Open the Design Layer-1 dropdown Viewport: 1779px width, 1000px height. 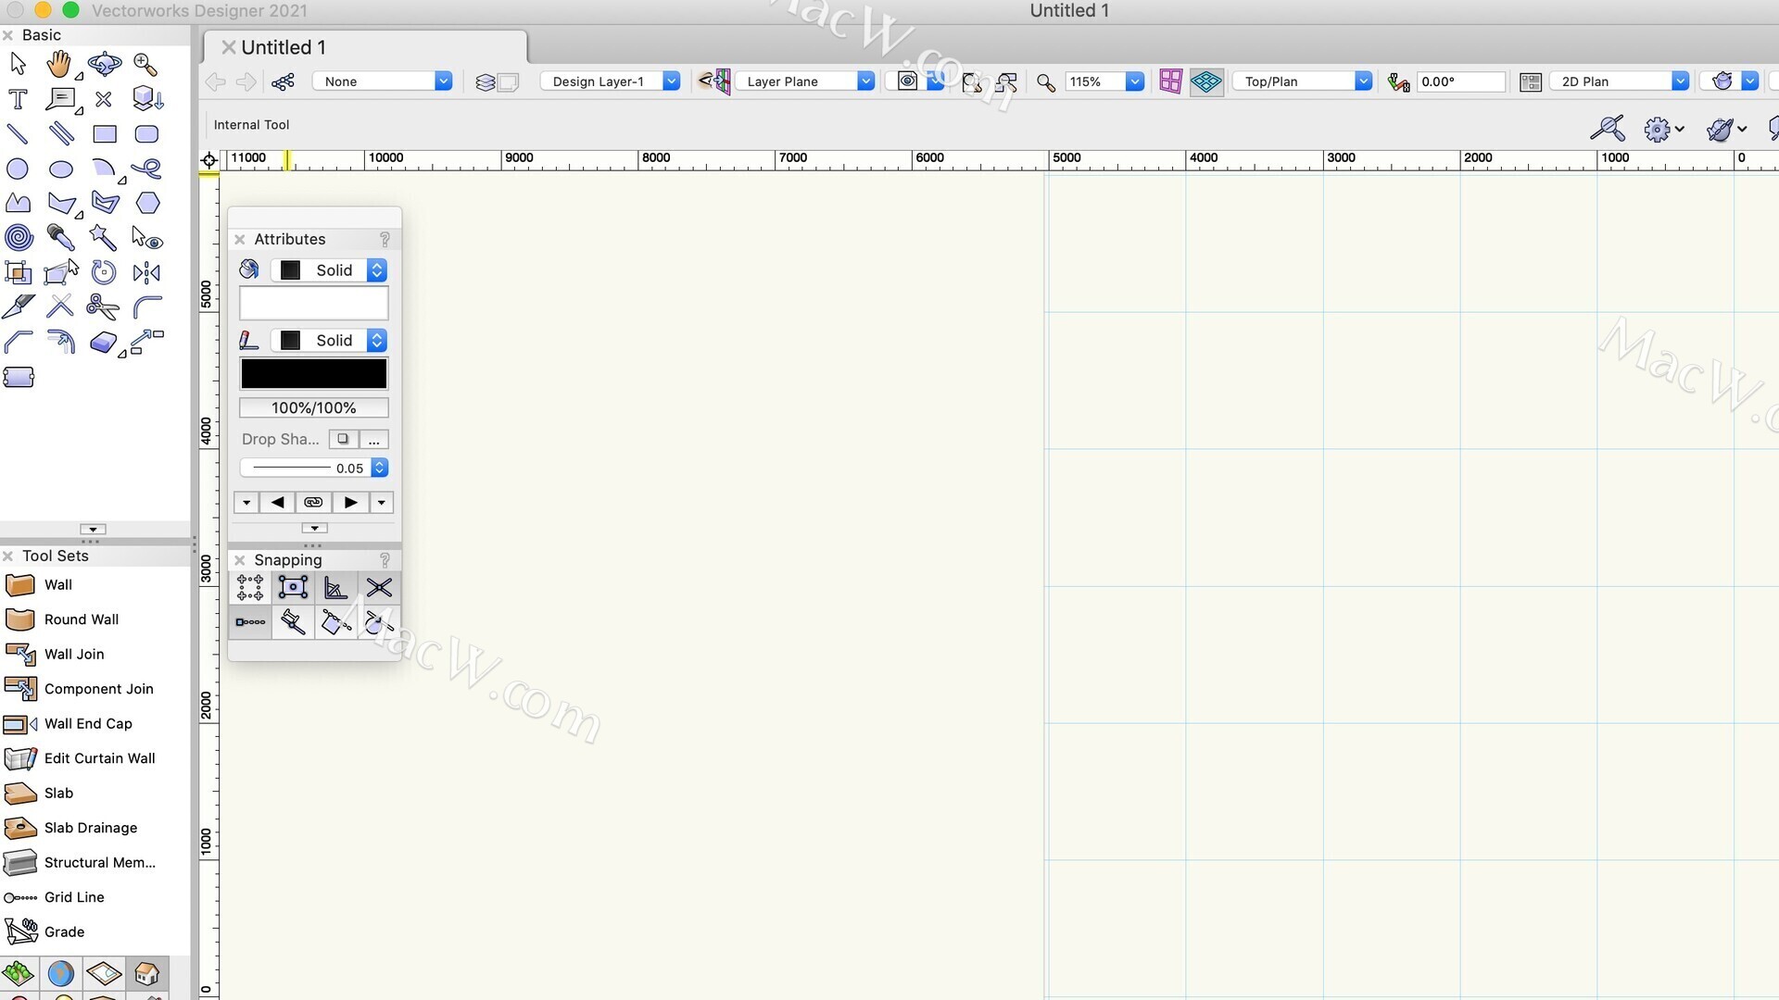tap(611, 81)
